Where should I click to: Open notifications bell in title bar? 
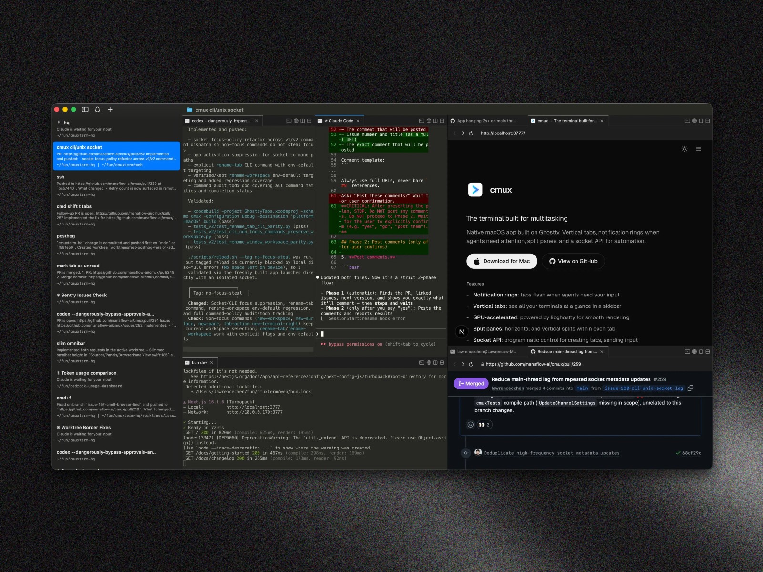coord(98,110)
